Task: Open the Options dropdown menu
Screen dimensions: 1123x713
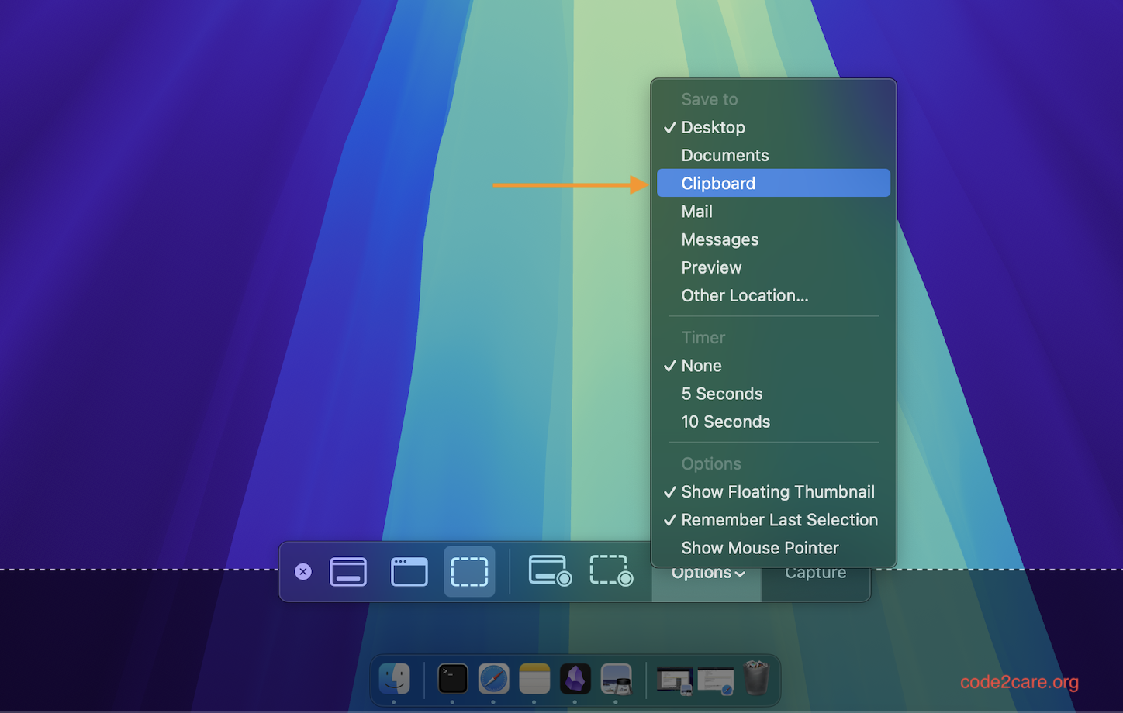Action: (x=706, y=573)
